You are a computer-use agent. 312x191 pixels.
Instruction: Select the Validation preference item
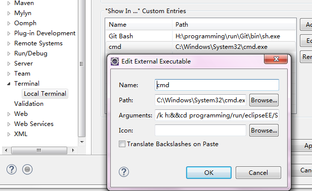(x=29, y=104)
